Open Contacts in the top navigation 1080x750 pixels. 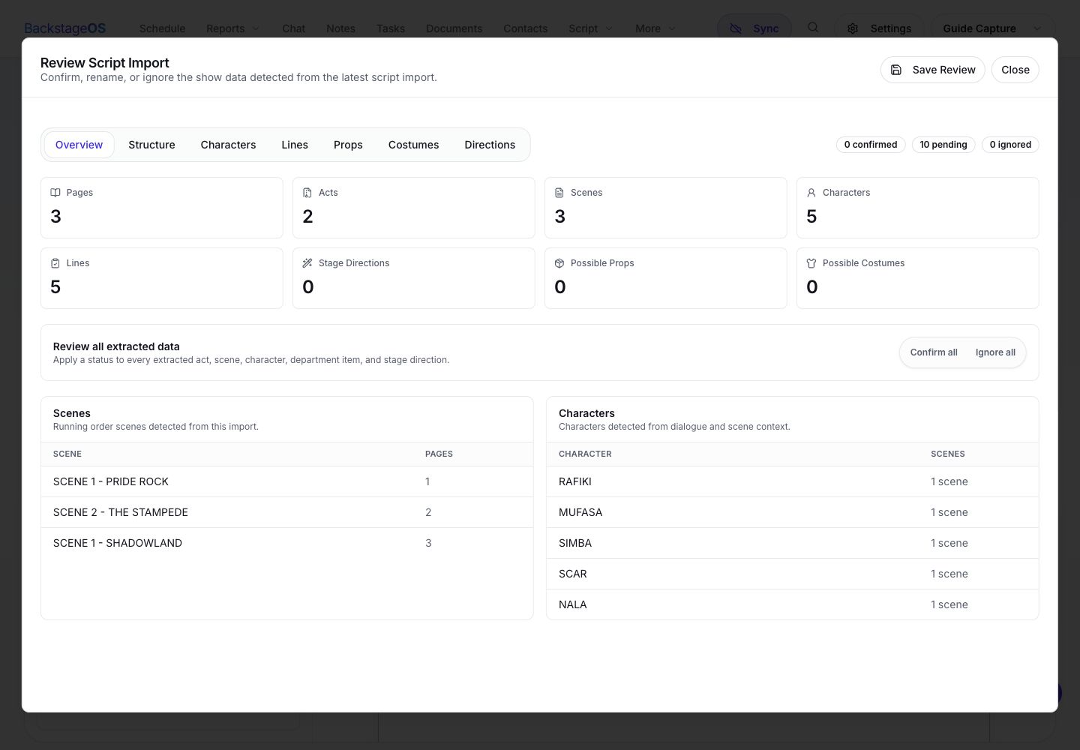coord(525,28)
